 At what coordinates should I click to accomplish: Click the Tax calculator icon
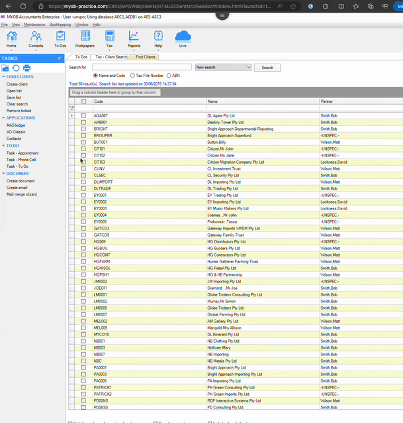(109, 36)
